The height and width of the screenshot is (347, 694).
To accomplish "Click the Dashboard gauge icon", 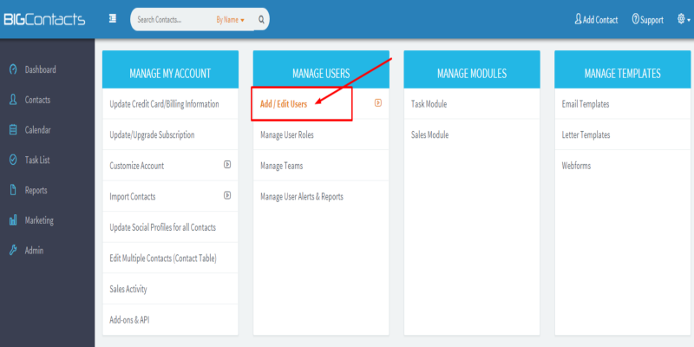I will coord(13,69).
